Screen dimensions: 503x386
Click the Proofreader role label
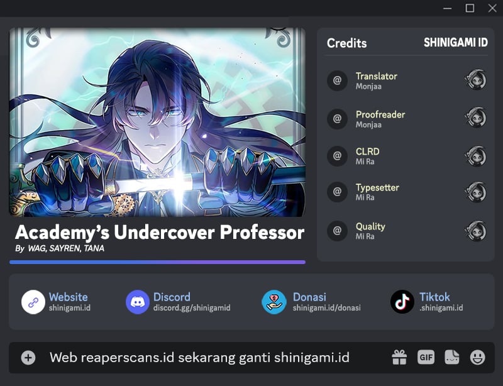(x=380, y=114)
